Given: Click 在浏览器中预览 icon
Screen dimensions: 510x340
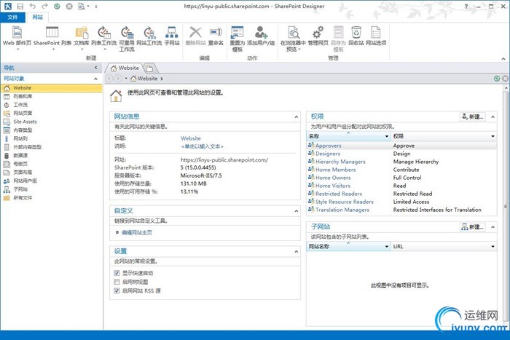Looking at the screenshot, I should [x=293, y=33].
